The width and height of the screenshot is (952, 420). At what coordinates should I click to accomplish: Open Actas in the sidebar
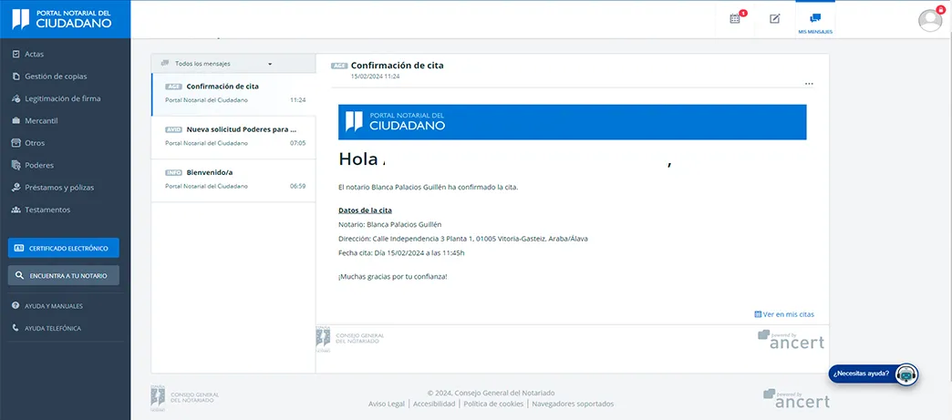35,54
